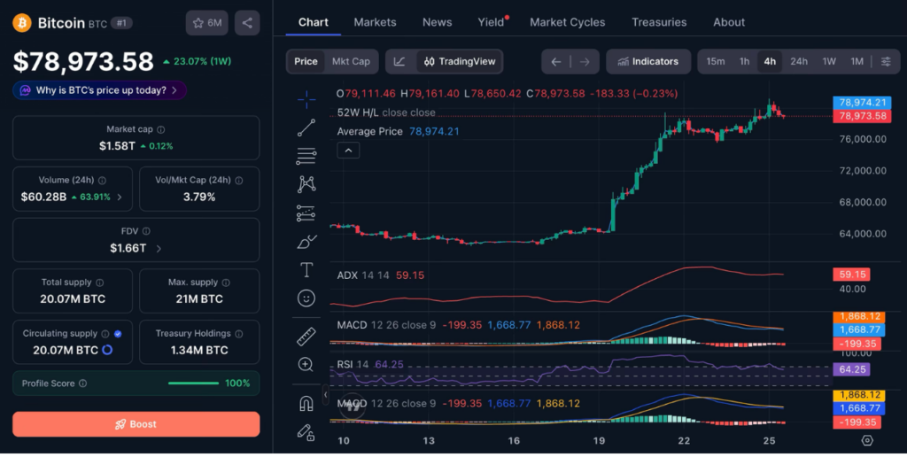The image size is (907, 457).
Task: Click the 78,974.21 blue price label
Action: pyautogui.click(x=862, y=103)
